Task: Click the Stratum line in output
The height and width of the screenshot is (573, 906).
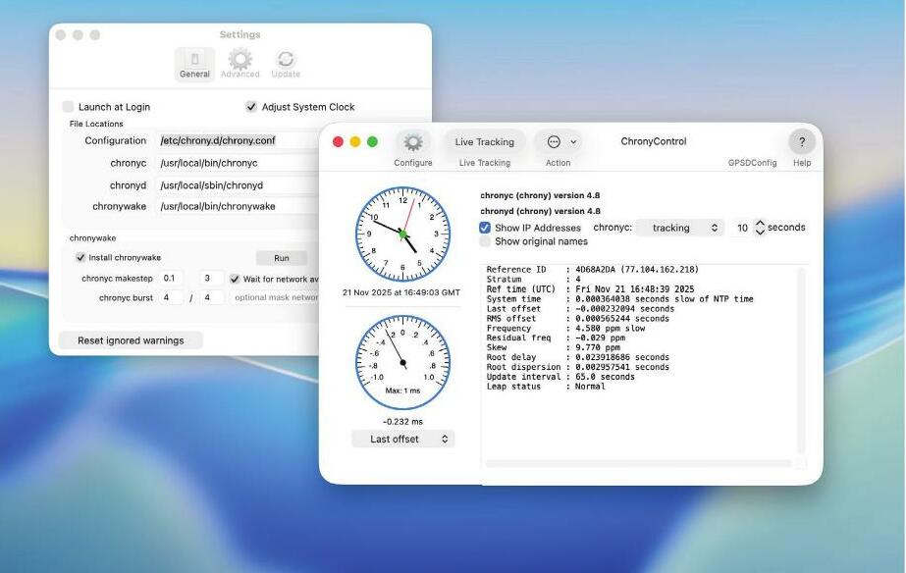Action: click(x=533, y=279)
